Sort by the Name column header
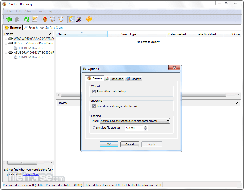This screenshot has width=244, height=190. tap(82, 34)
